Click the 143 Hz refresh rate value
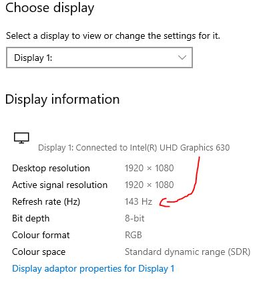This screenshot has height=285, width=261. tap(138, 201)
